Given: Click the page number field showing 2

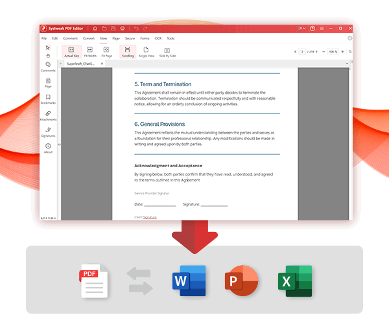Looking at the screenshot, I should click(302, 52).
